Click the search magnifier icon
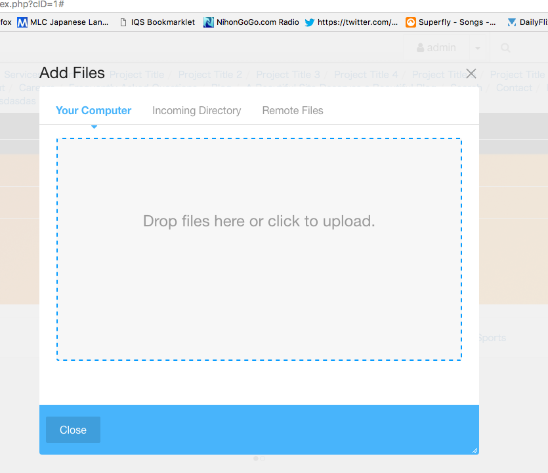The height and width of the screenshot is (473, 548). point(505,48)
